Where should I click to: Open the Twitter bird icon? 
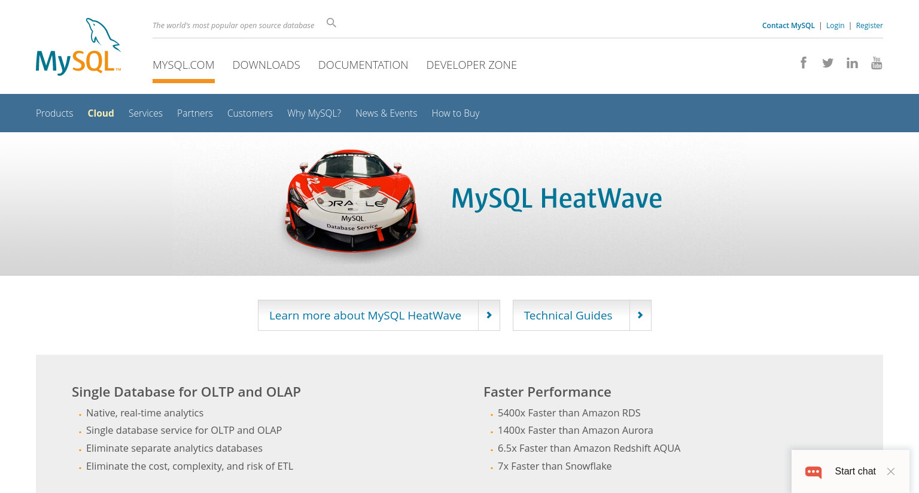point(827,63)
